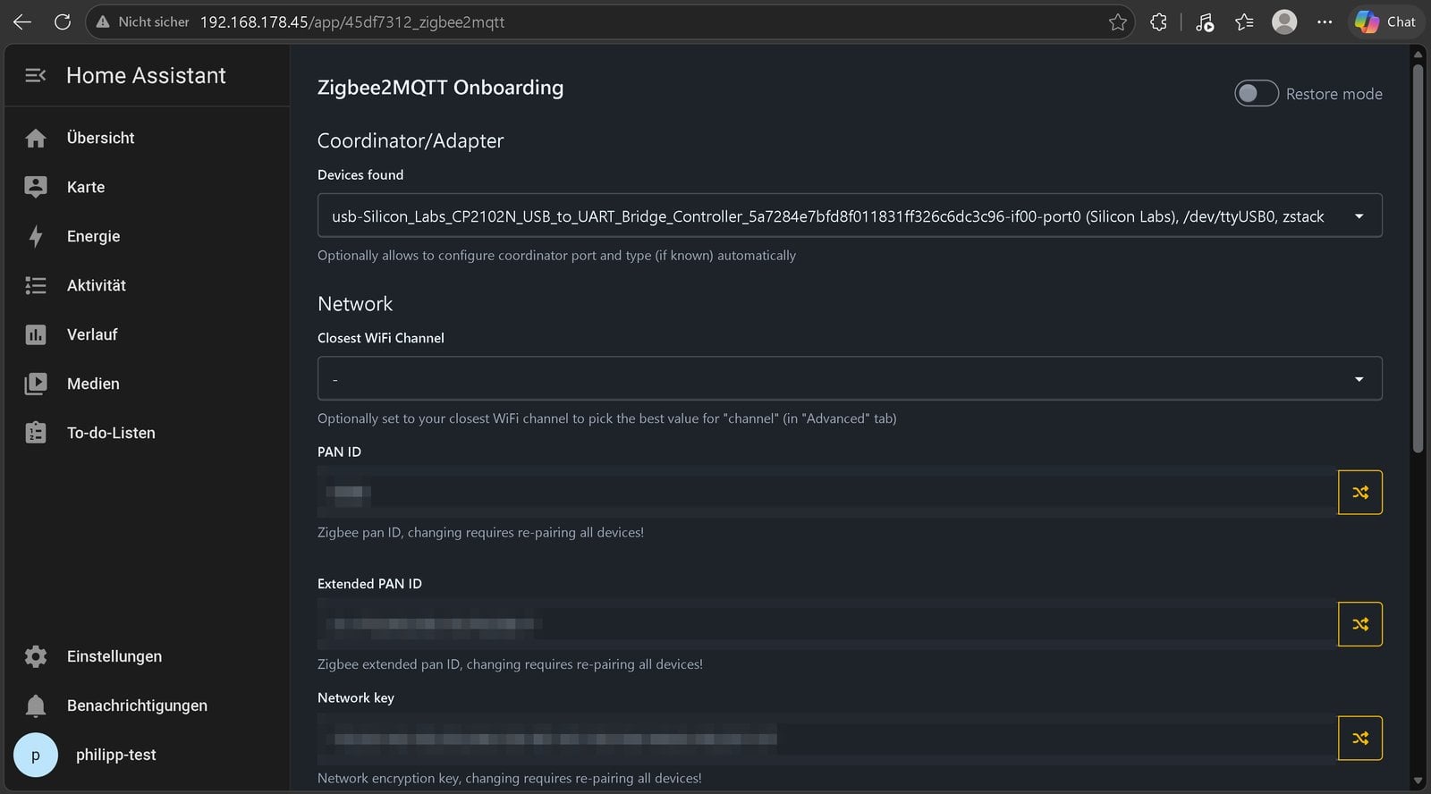Open the To-do-Listen clipboard icon
1431x794 pixels.
36,433
